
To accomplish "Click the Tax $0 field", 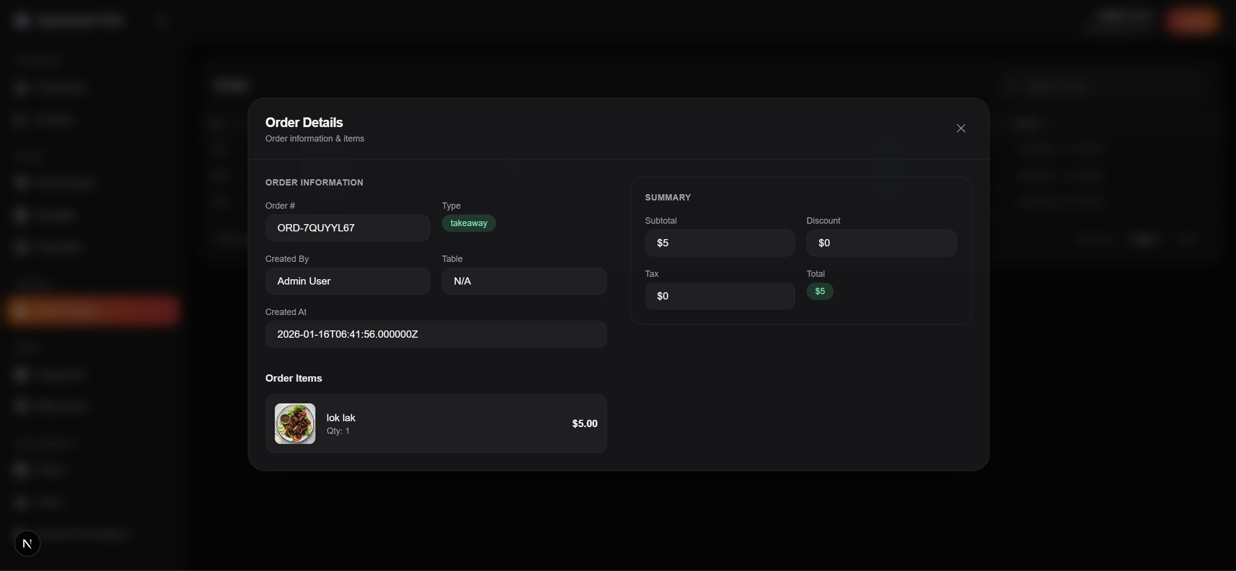I will (x=719, y=296).
